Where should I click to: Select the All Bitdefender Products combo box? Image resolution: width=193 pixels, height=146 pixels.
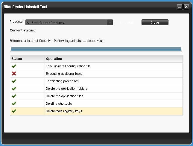(x=69, y=22)
